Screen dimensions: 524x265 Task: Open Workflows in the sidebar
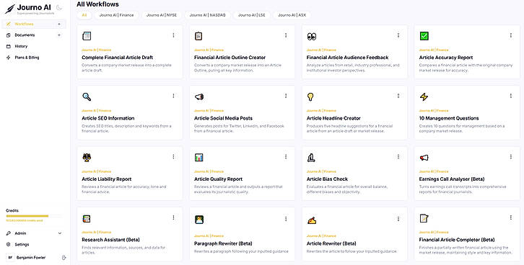coord(34,24)
